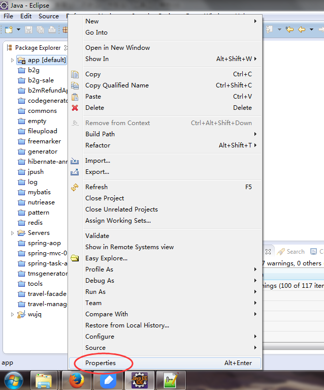
Task: Click the Servers open folder icon
Action: 22,233
